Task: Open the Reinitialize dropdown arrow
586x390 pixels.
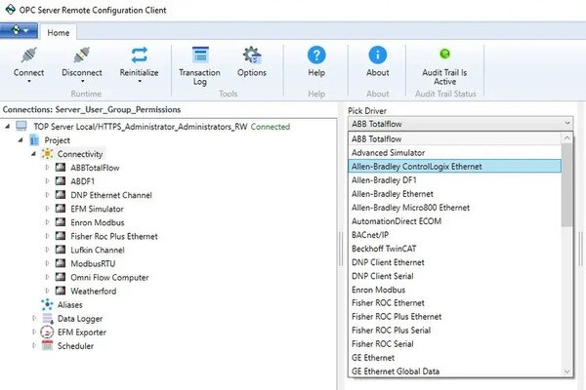Action: pyautogui.click(x=140, y=81)
